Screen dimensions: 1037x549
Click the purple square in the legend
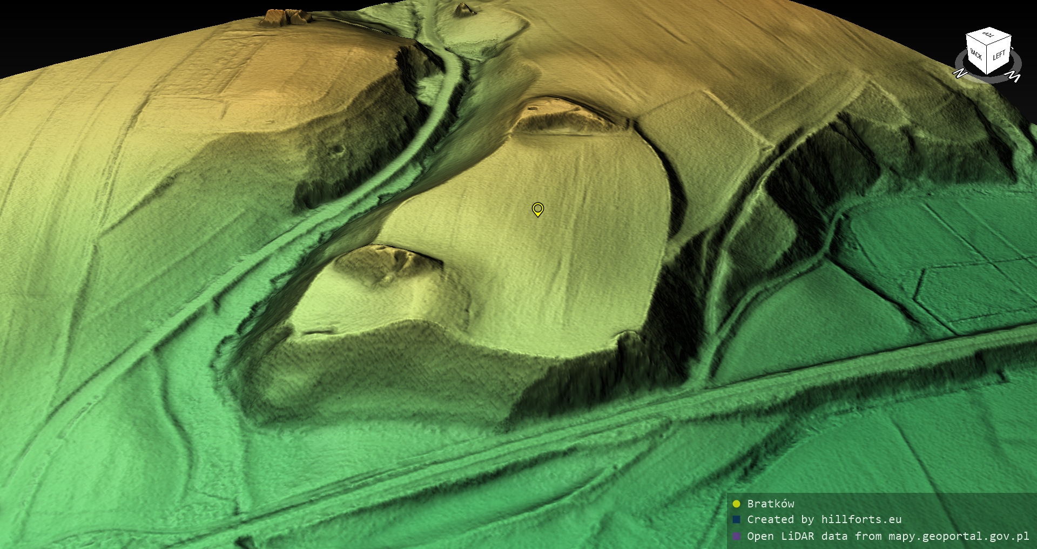point(736,537)
